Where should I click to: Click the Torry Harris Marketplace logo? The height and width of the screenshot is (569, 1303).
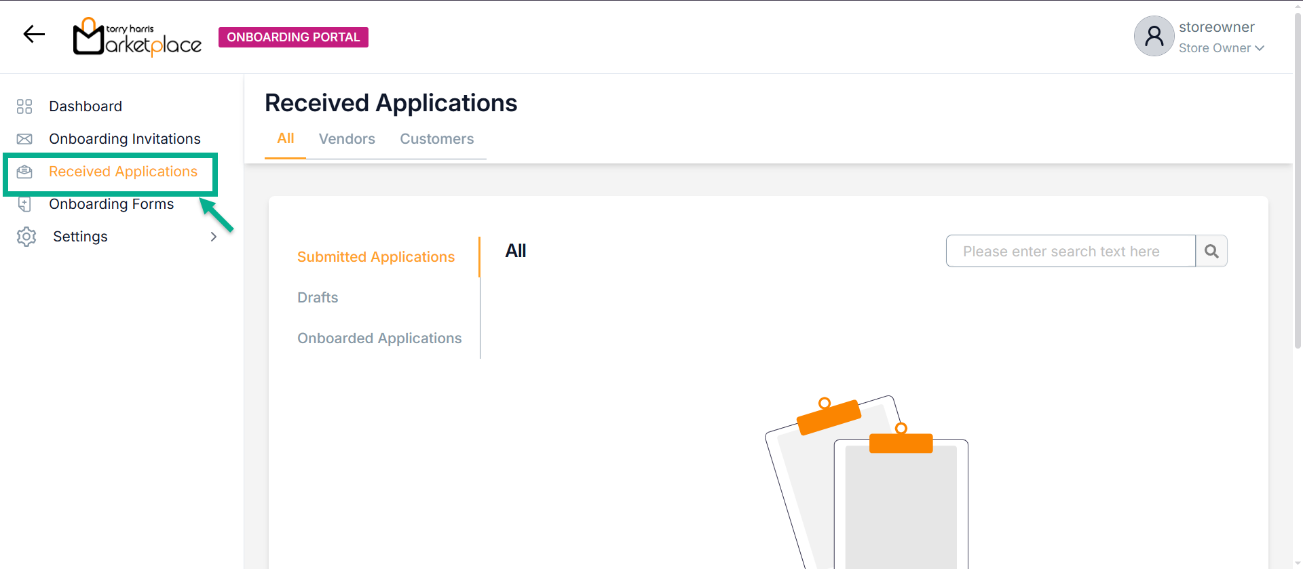click(x=137, y=37)
